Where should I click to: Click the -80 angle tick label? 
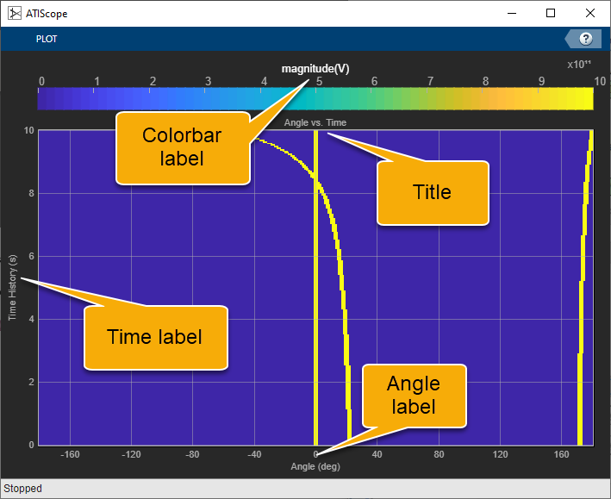click(x=192, y=454)
